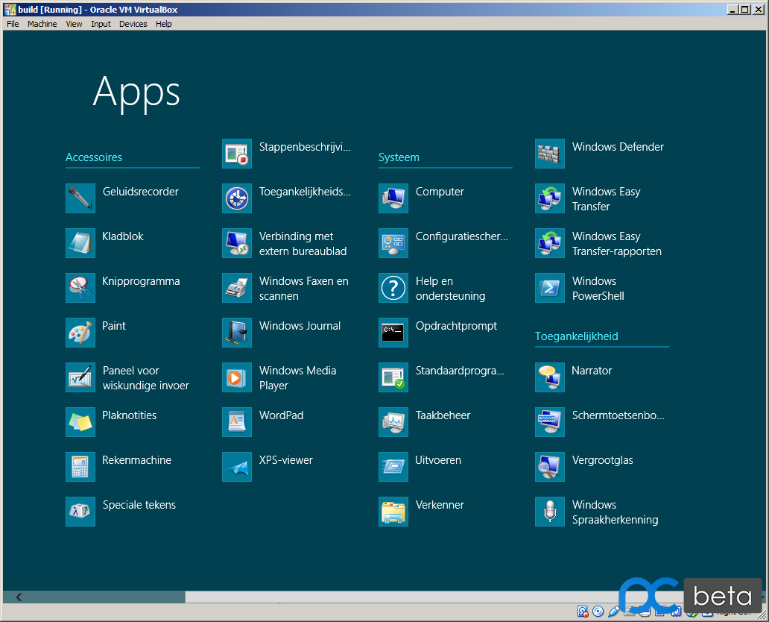Start the Vergrootglas magnifier
Screen dimensions: 769x622
pyautogui.click(x=550, y=467)
